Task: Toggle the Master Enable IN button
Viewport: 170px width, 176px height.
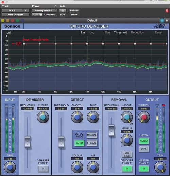Action: (x=144, y=168)
